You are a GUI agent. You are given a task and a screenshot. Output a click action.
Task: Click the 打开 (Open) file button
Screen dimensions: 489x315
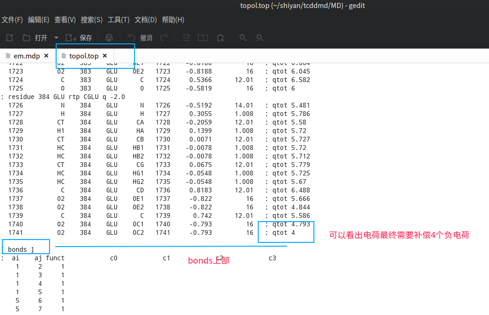35,38
